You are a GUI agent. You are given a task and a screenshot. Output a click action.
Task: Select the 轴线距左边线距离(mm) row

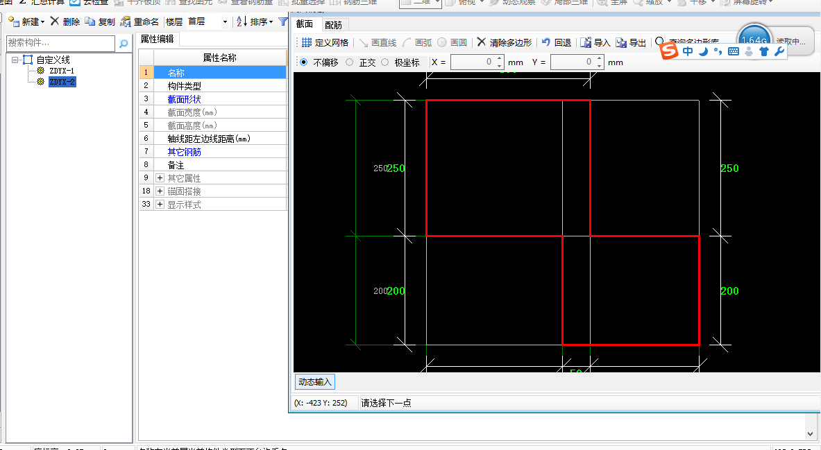click(212, 138)
